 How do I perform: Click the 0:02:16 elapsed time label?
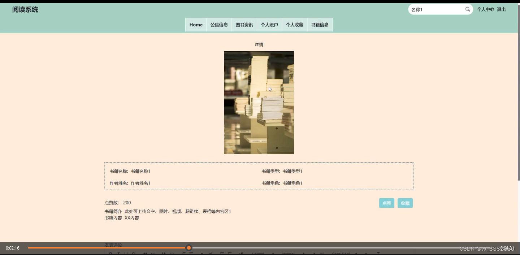(x=13, y=248)
